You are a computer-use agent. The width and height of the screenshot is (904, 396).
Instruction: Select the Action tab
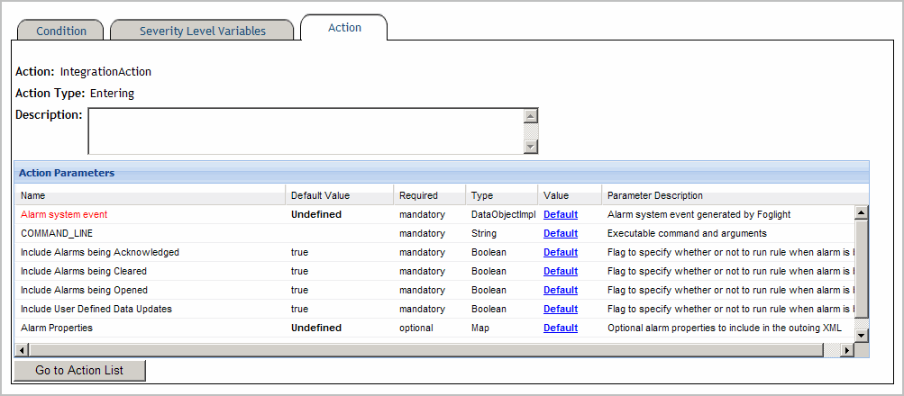tap(344, 28)
